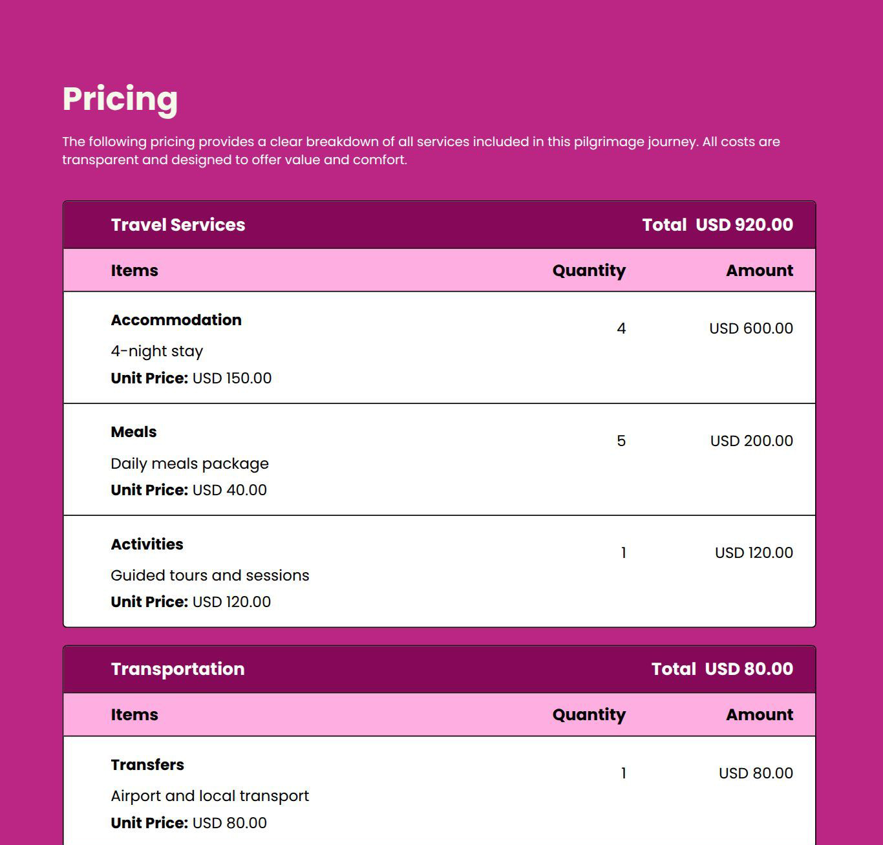Click Meals quantity value 5

coord(621,441)
